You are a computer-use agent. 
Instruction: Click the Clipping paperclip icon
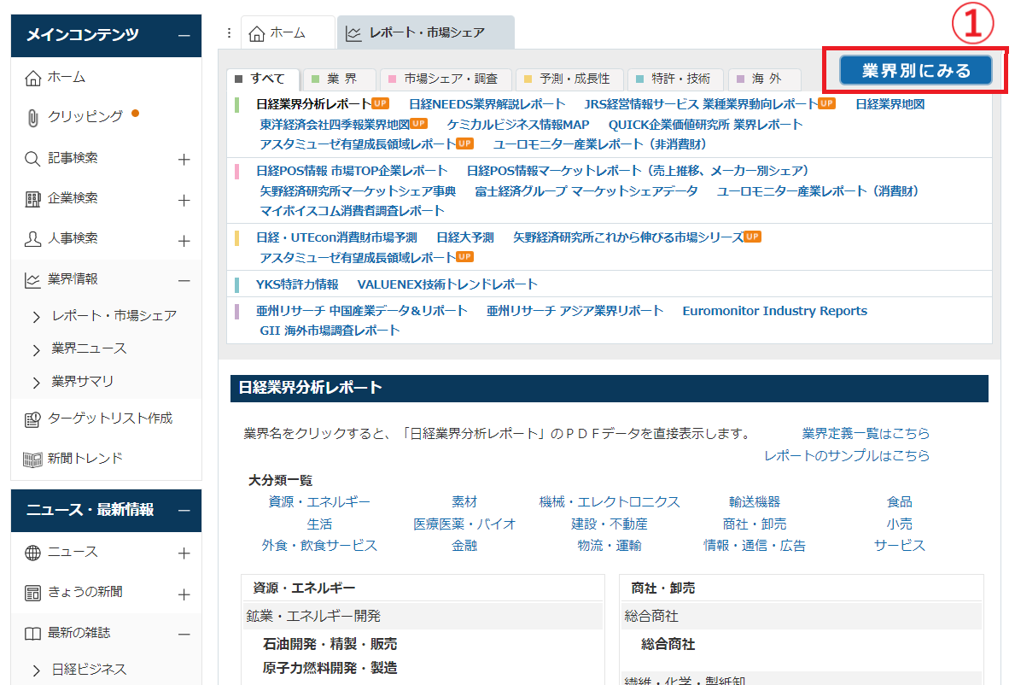pos(33,117)
